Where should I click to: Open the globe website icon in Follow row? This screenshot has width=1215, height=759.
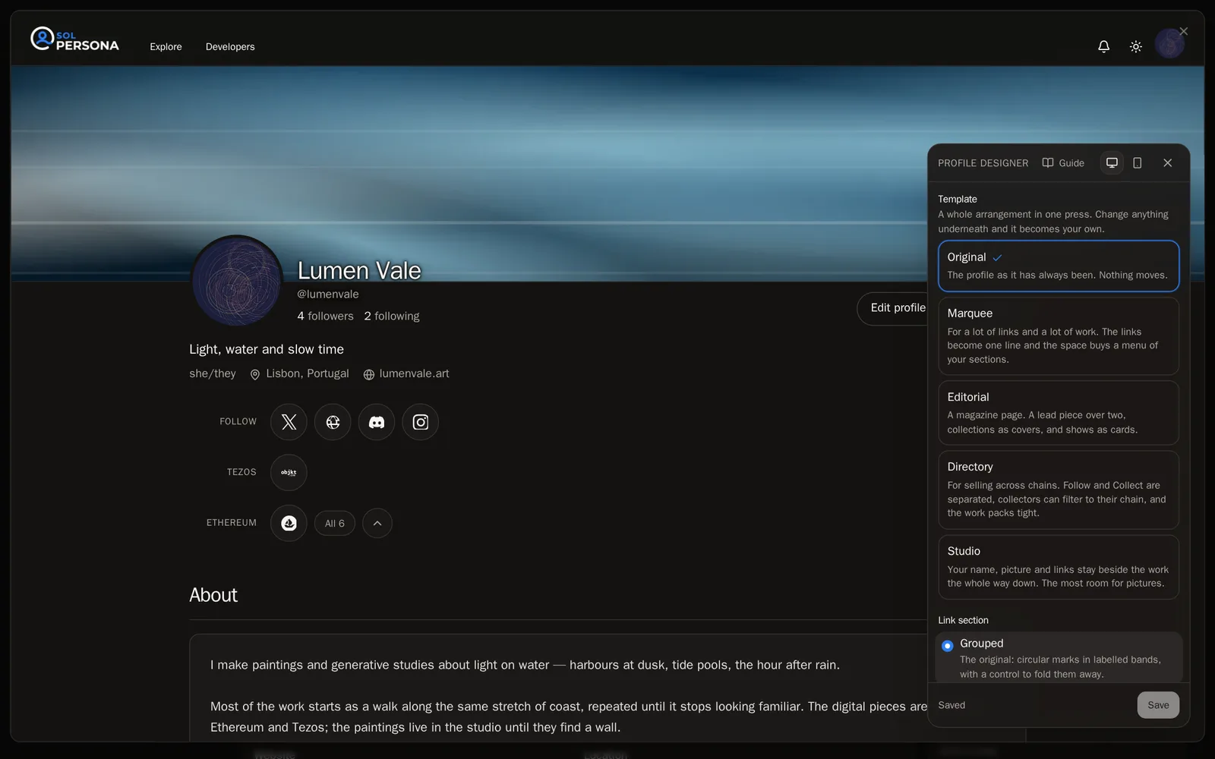point(333,422)
